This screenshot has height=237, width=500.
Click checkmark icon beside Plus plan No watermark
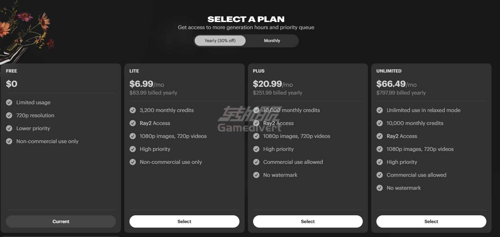(256, 175)
